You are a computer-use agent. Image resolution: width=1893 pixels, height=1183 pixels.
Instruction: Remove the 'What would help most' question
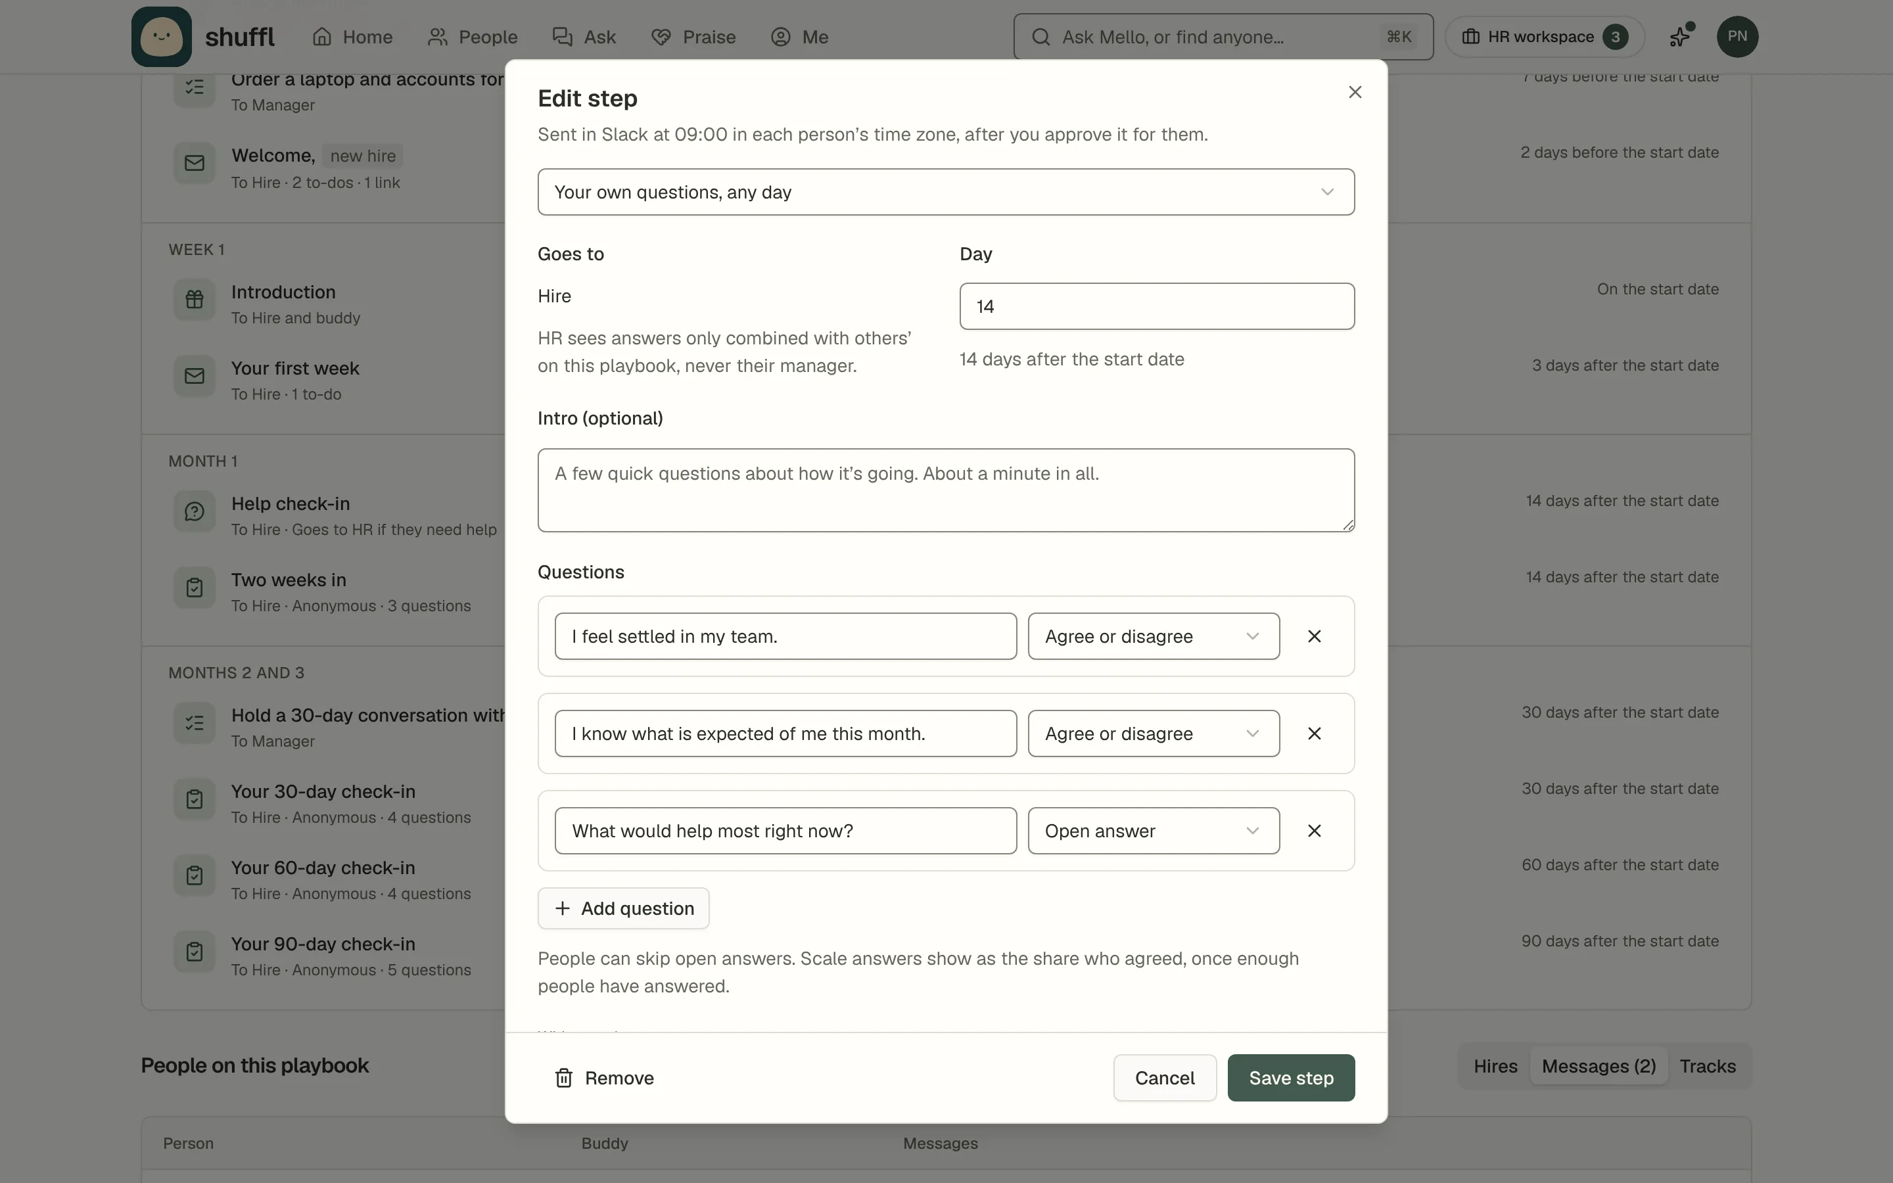(1314, 830)
